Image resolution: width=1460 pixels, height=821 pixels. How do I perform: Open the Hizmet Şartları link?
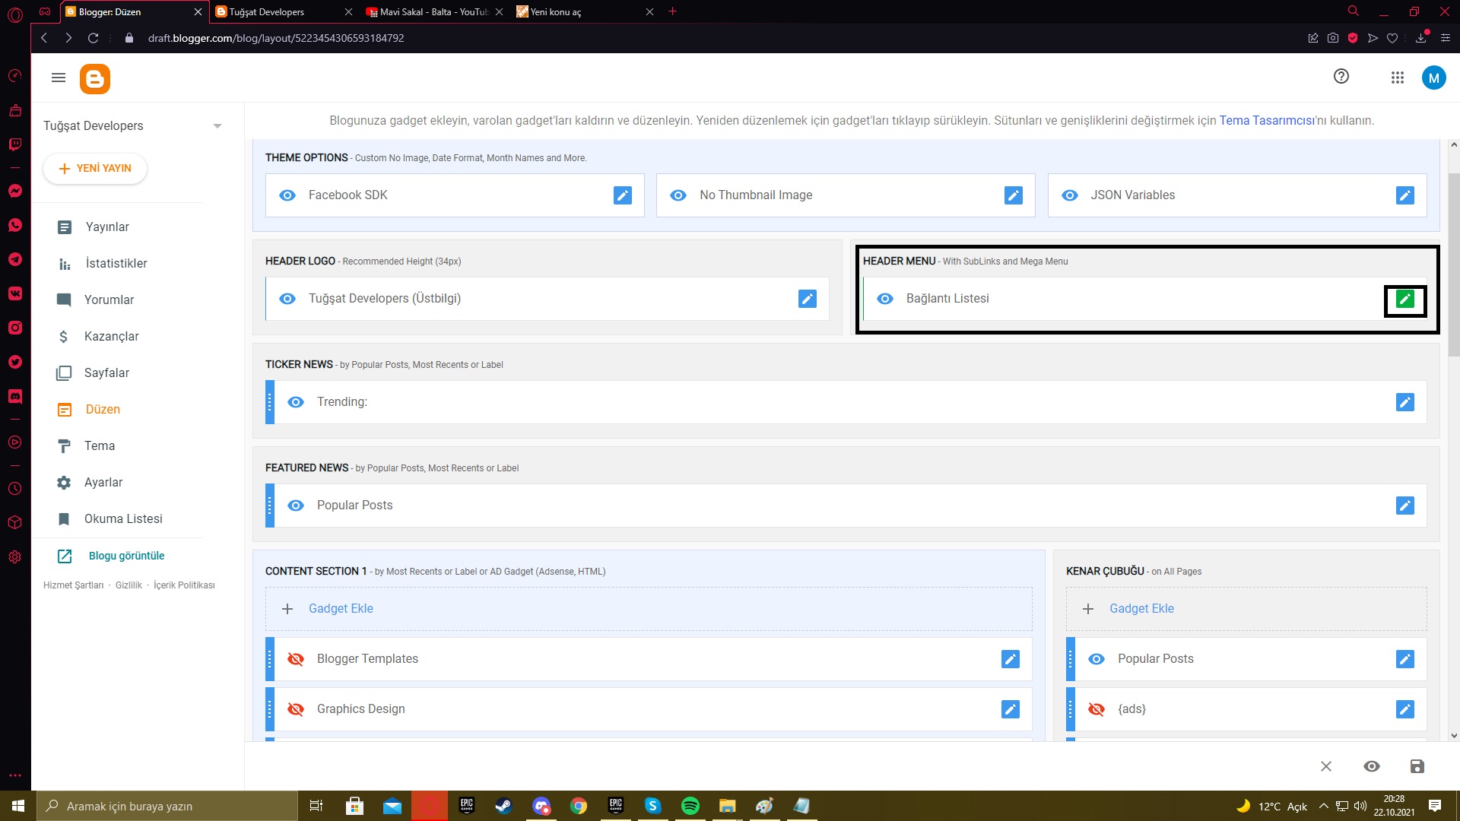(73, 585)
